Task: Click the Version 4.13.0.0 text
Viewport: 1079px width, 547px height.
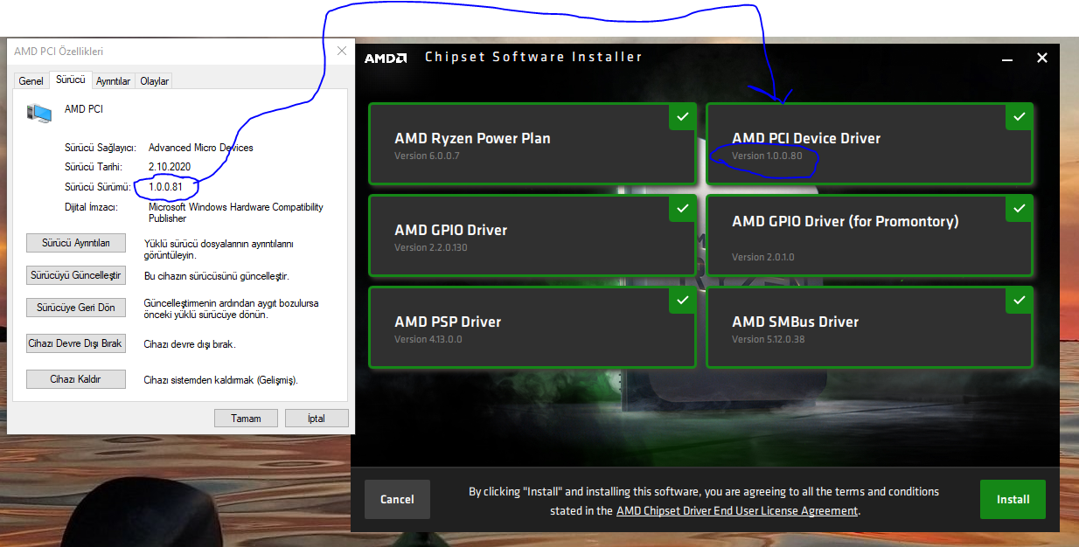Action: 428,340
